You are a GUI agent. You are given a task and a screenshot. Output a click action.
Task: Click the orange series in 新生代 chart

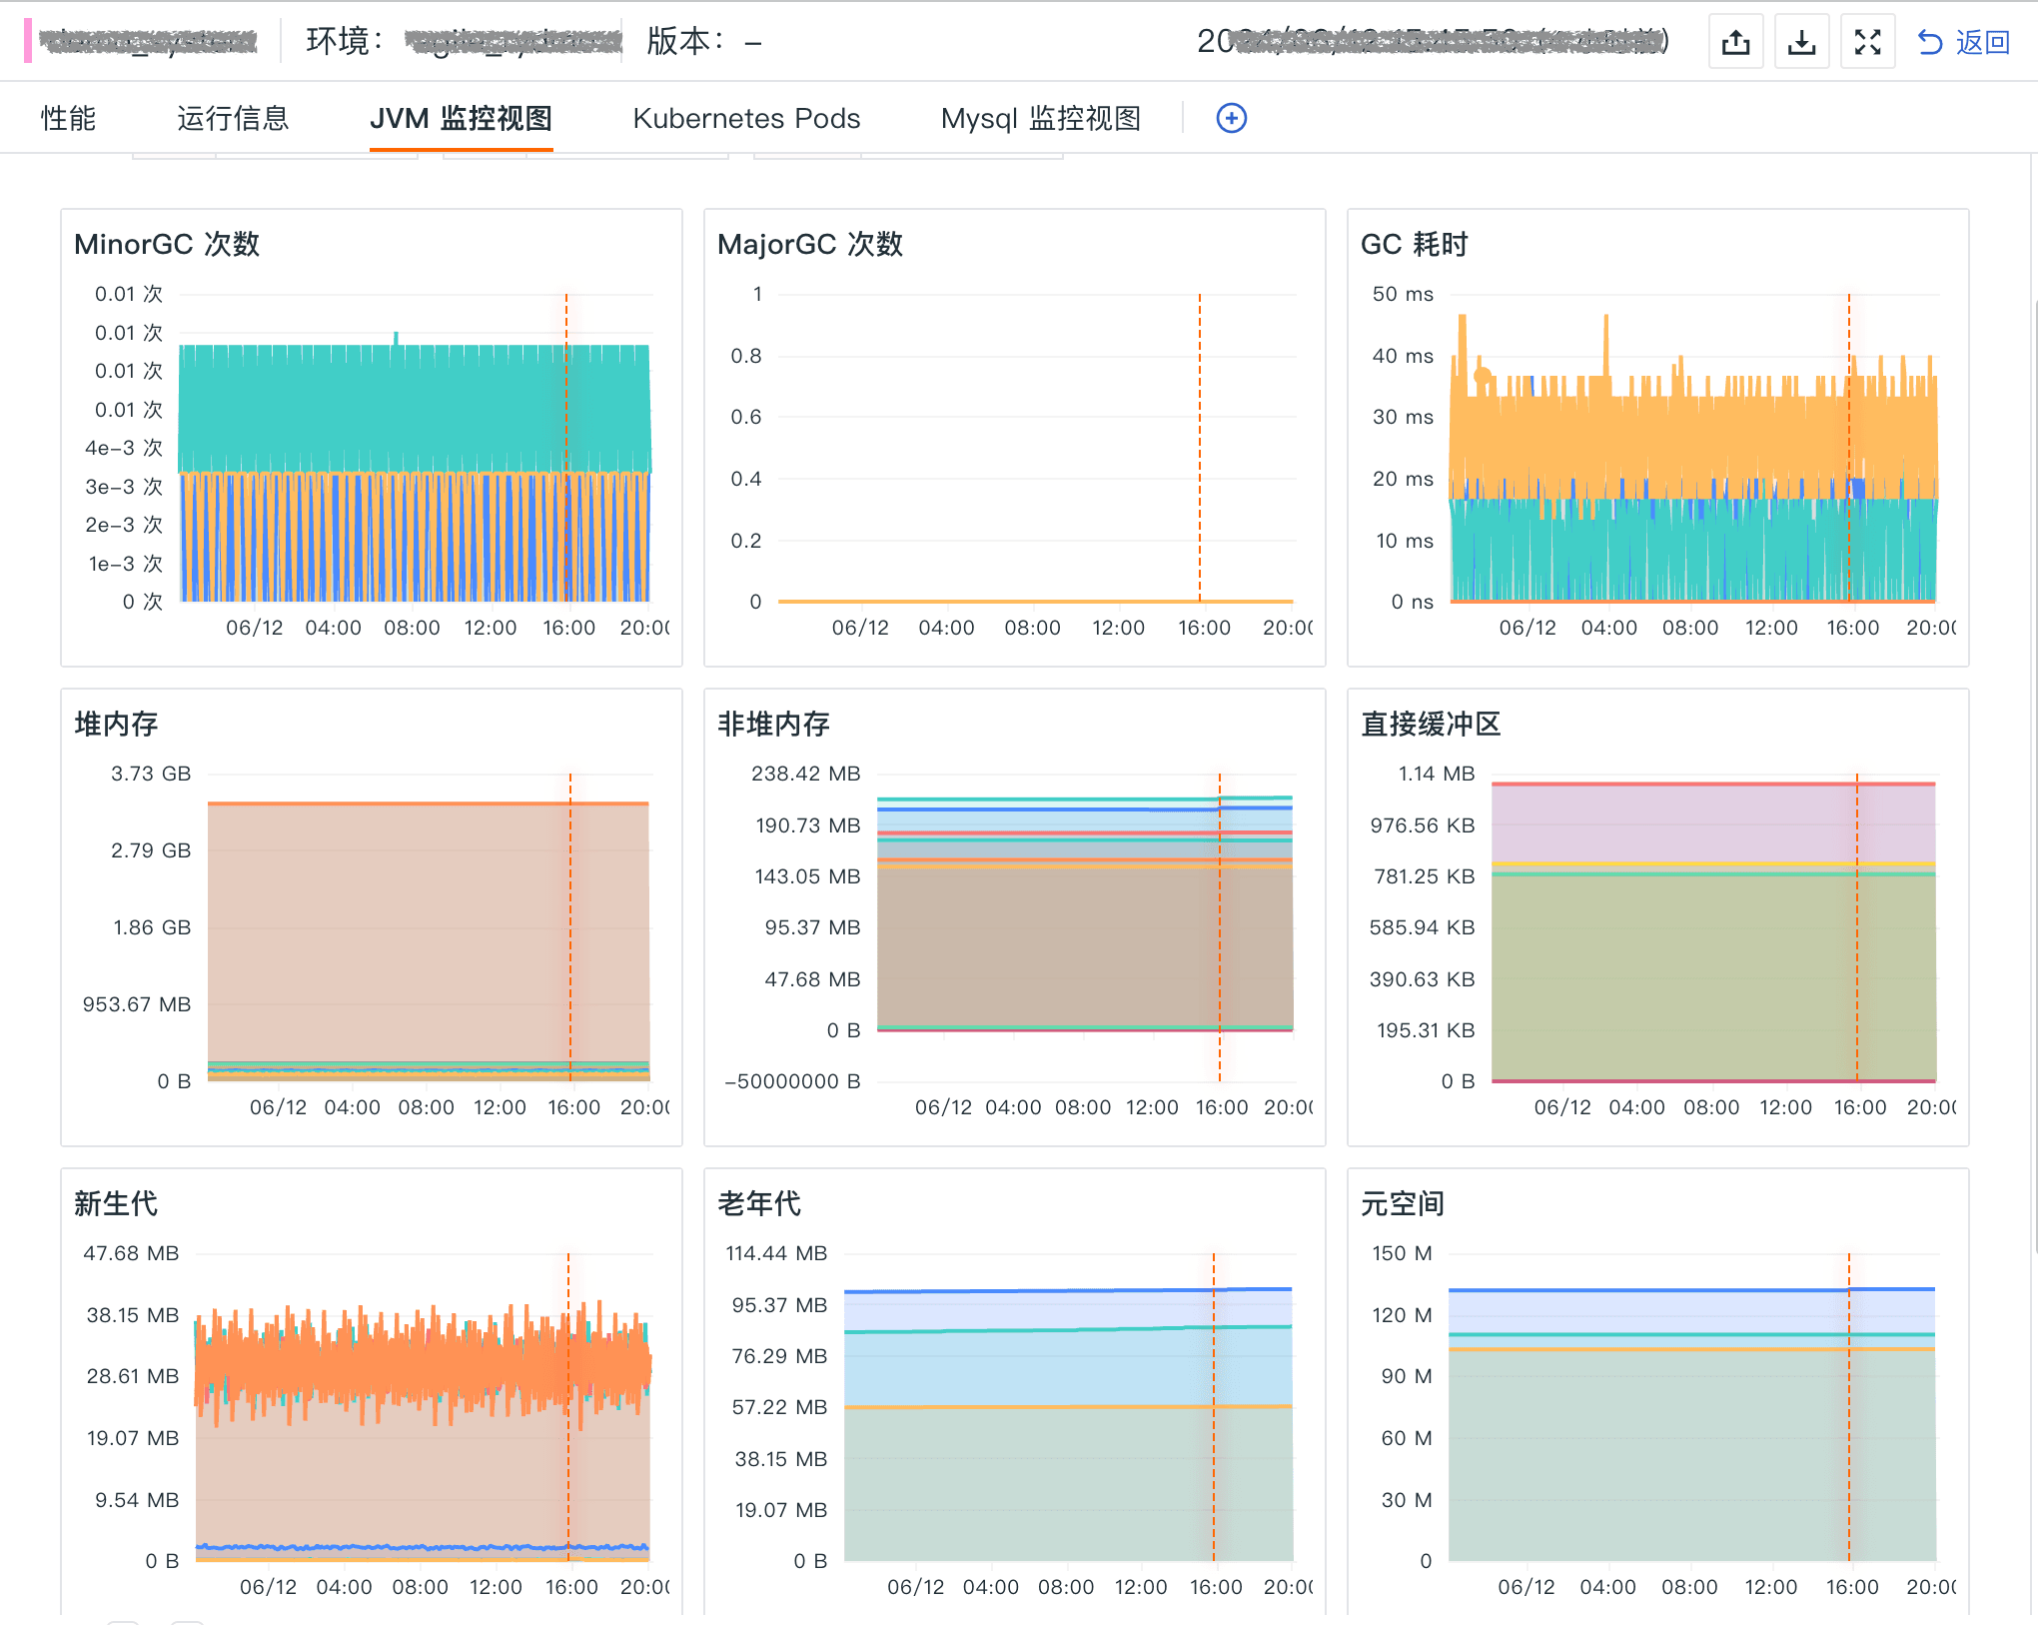(420, 1364)
